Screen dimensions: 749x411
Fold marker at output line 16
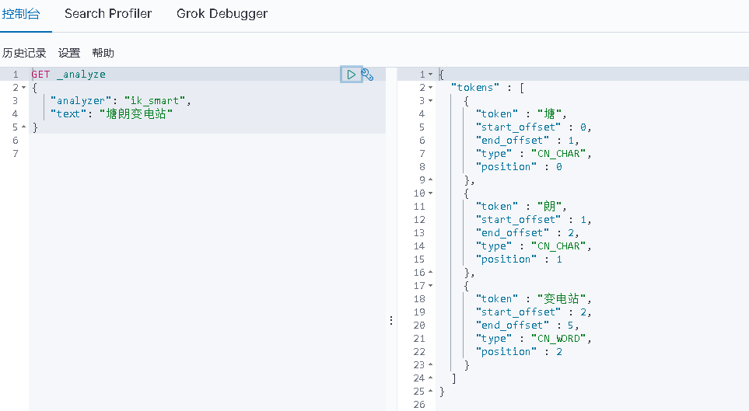pyautogui.click(x=430, y=272)
